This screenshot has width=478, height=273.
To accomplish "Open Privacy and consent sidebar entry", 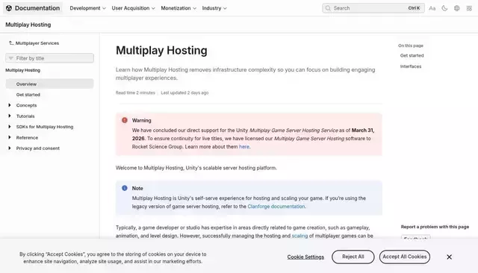I will tap(38, 148).
